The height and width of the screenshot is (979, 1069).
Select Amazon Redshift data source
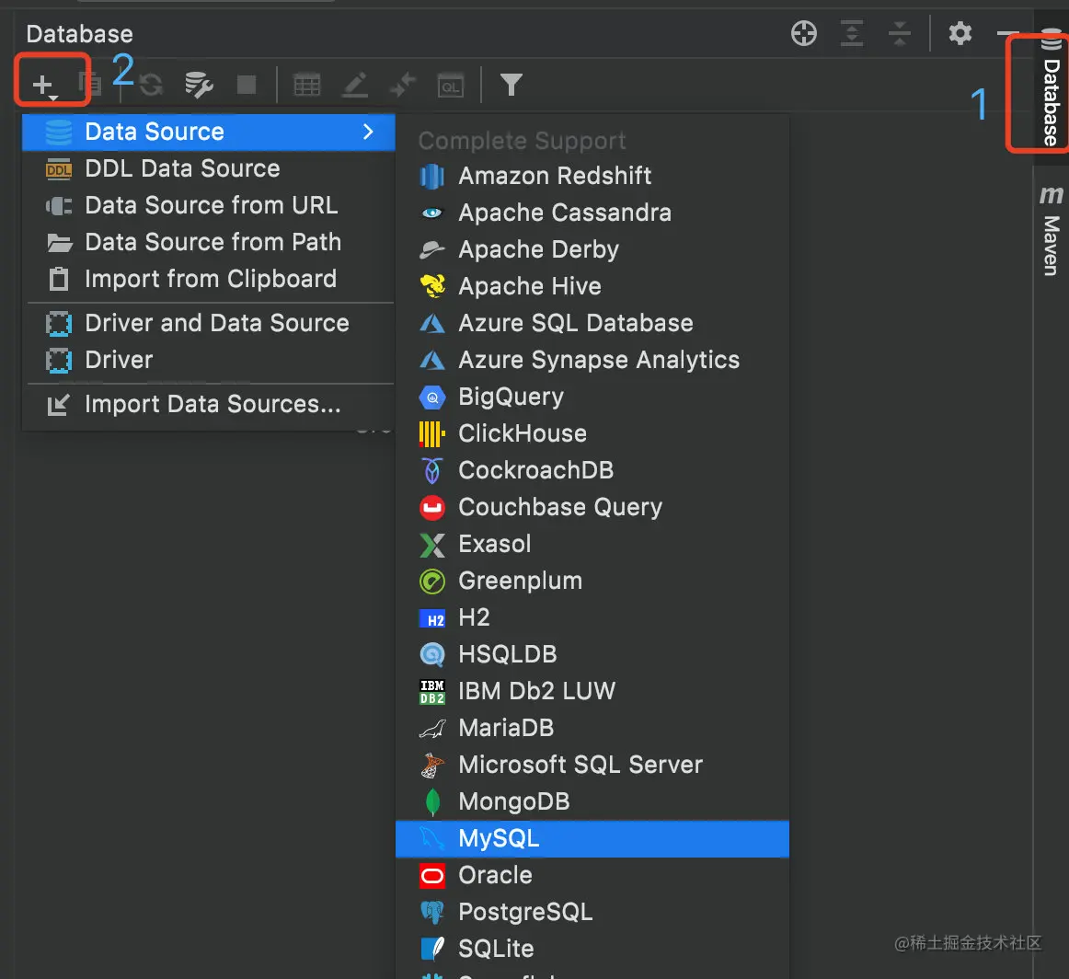pos(592,176)
